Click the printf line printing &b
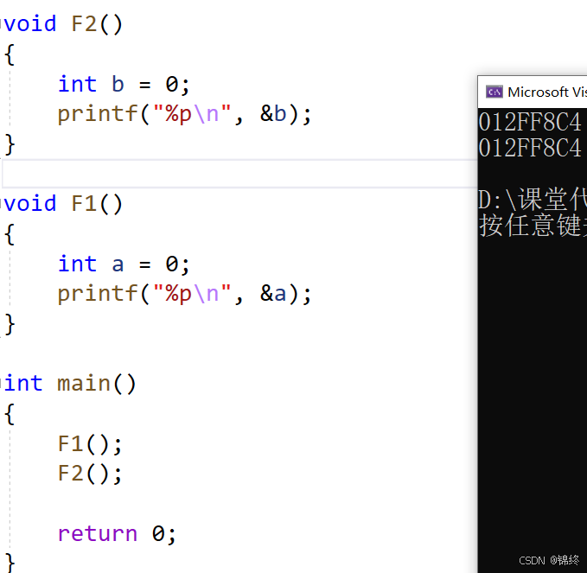 point(184,114)
